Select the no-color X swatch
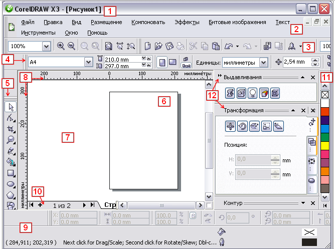 point(325,95)
